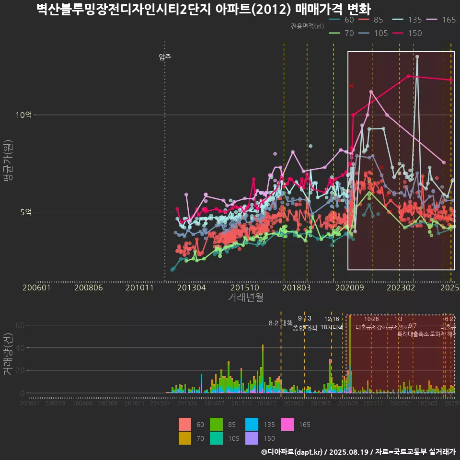Click 200908 on the volume chart x-axis
This screenshot has width=460, height=460.
[x=107, y=403]
